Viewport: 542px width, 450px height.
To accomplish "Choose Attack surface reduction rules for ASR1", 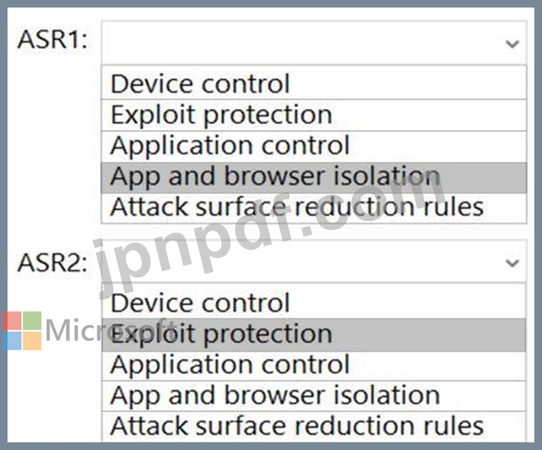I will tap(314, 208).
